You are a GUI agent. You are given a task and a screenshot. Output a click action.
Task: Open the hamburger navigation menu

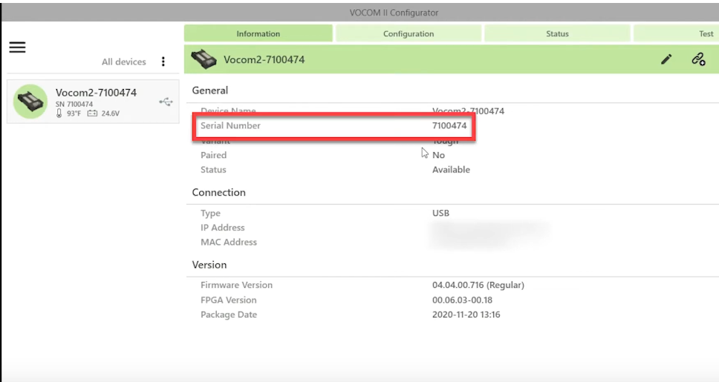pyautogui.click(x=17, y=47)
